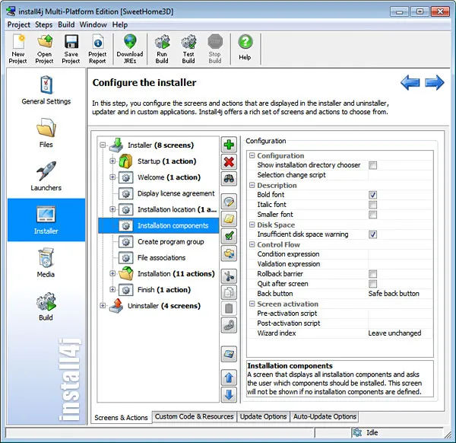The height and width of the screenshot is (443, 456).
Task: Expand the Uninstaller (4 screens) node
Action: (103, 305)
